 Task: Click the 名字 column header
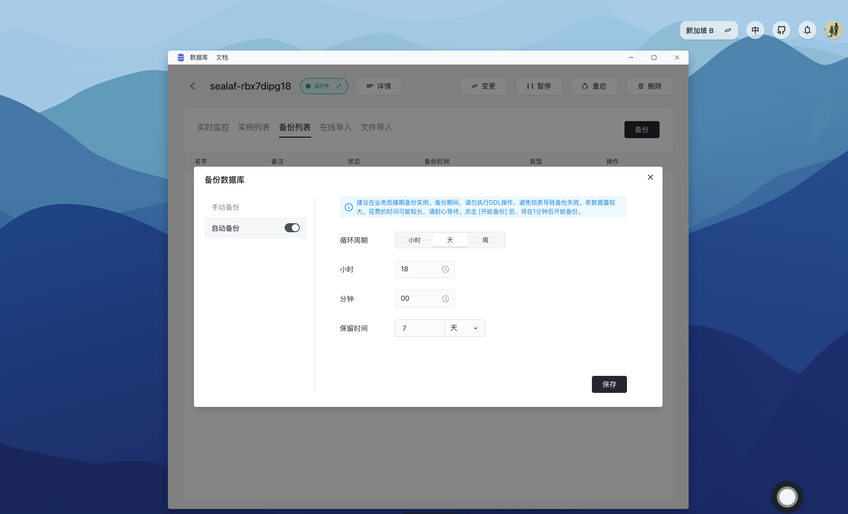coord(201,162)
